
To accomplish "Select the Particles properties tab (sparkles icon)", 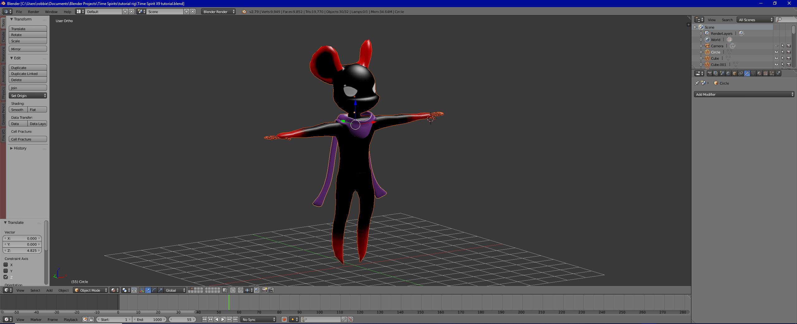I will [772, 73].
